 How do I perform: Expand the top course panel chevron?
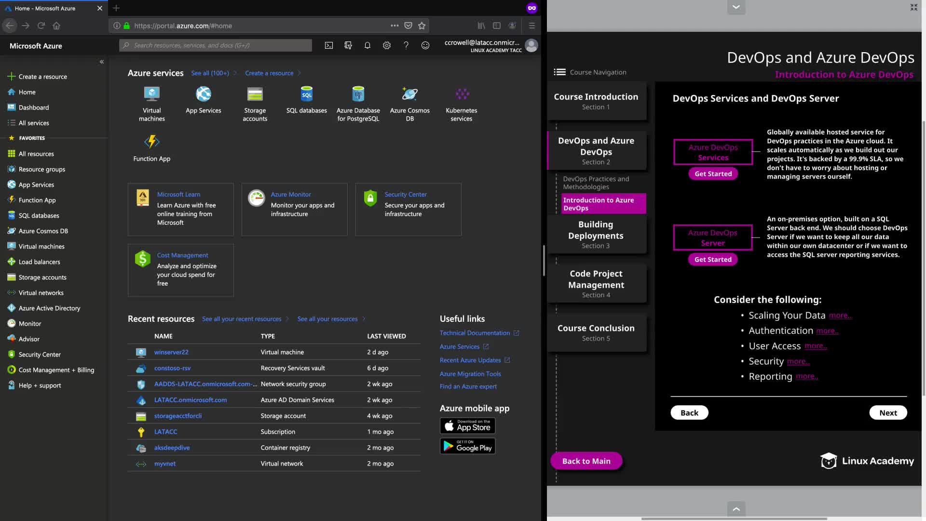(x=736, y=7)
